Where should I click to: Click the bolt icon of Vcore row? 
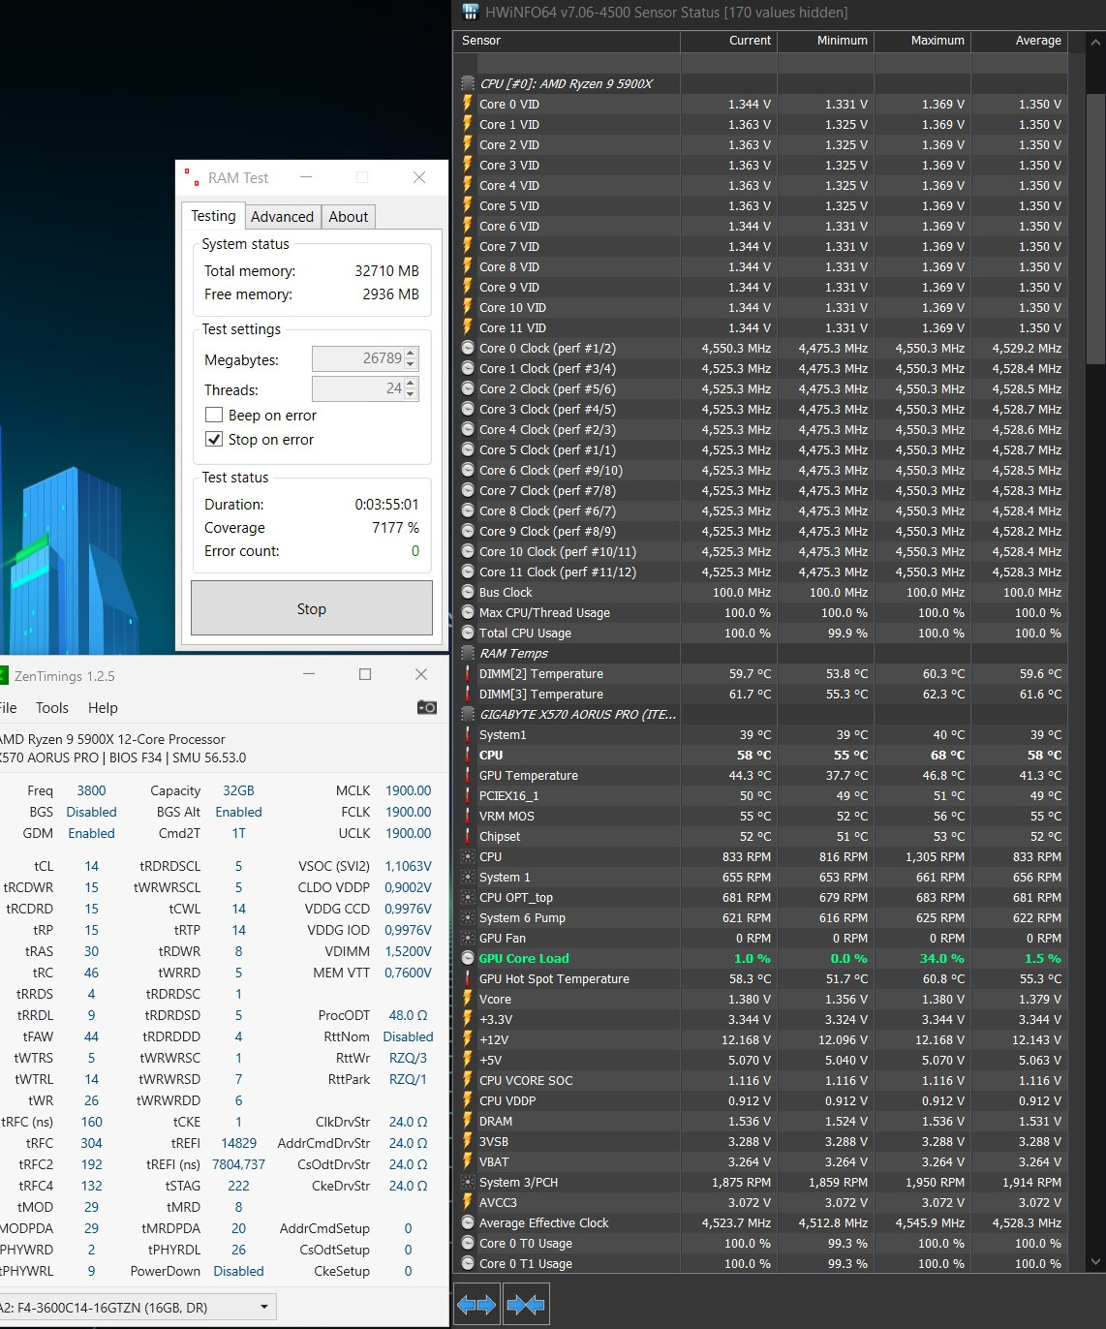468,999
